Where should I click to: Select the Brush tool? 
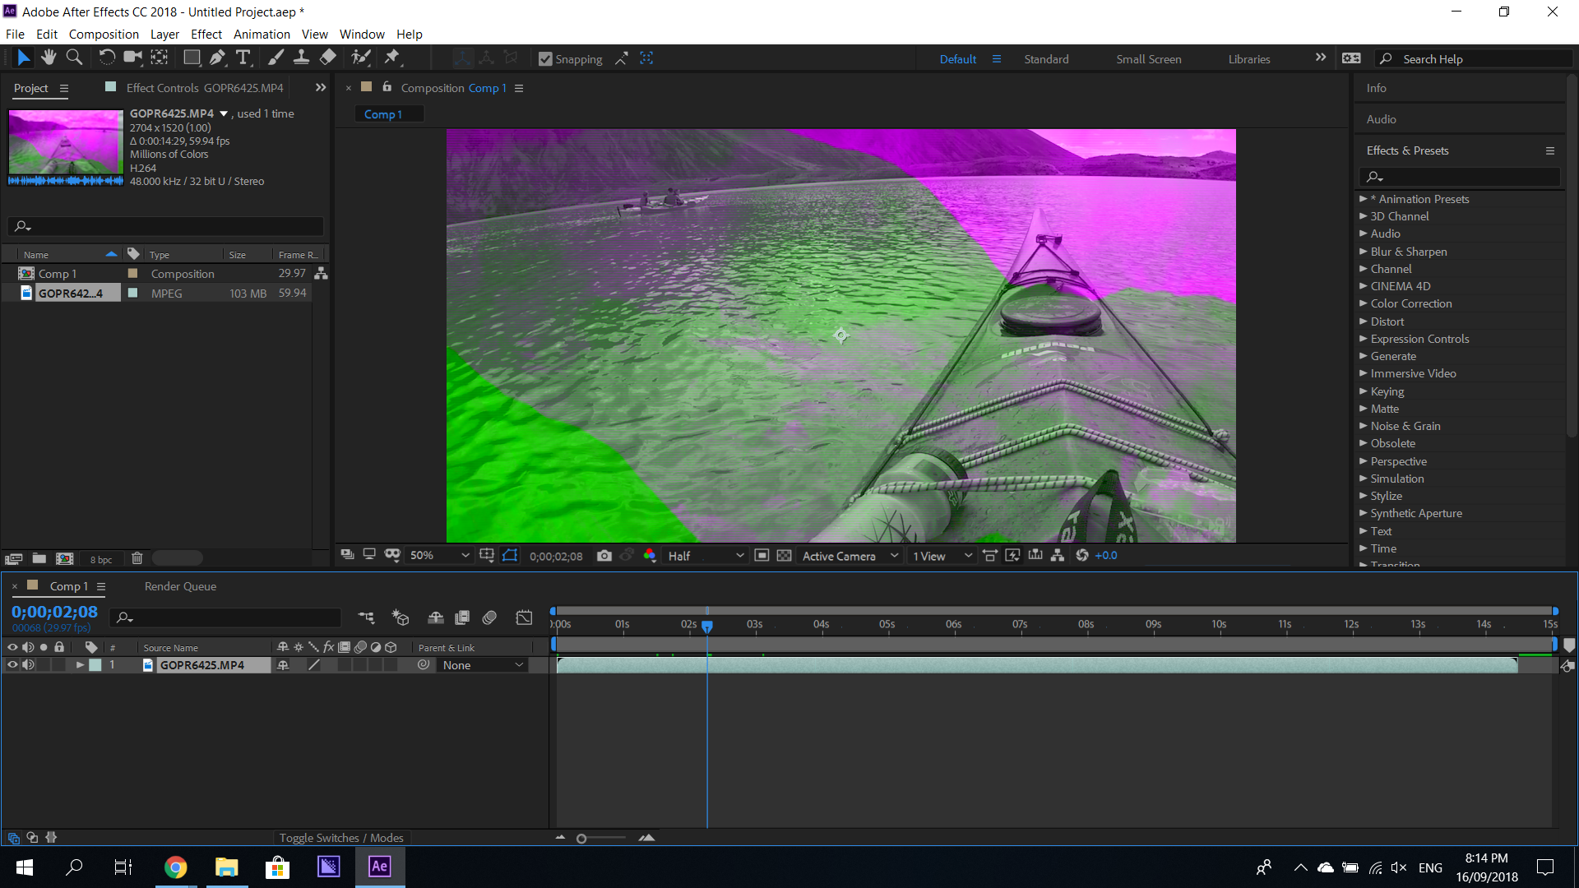276,58
